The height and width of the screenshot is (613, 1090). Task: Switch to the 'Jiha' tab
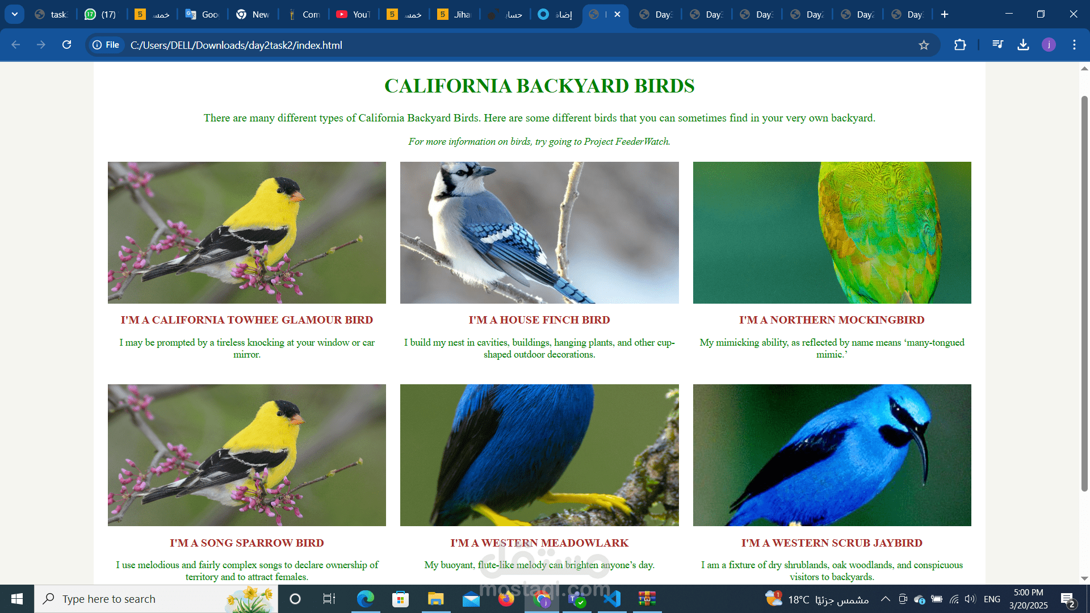(454, 14)
